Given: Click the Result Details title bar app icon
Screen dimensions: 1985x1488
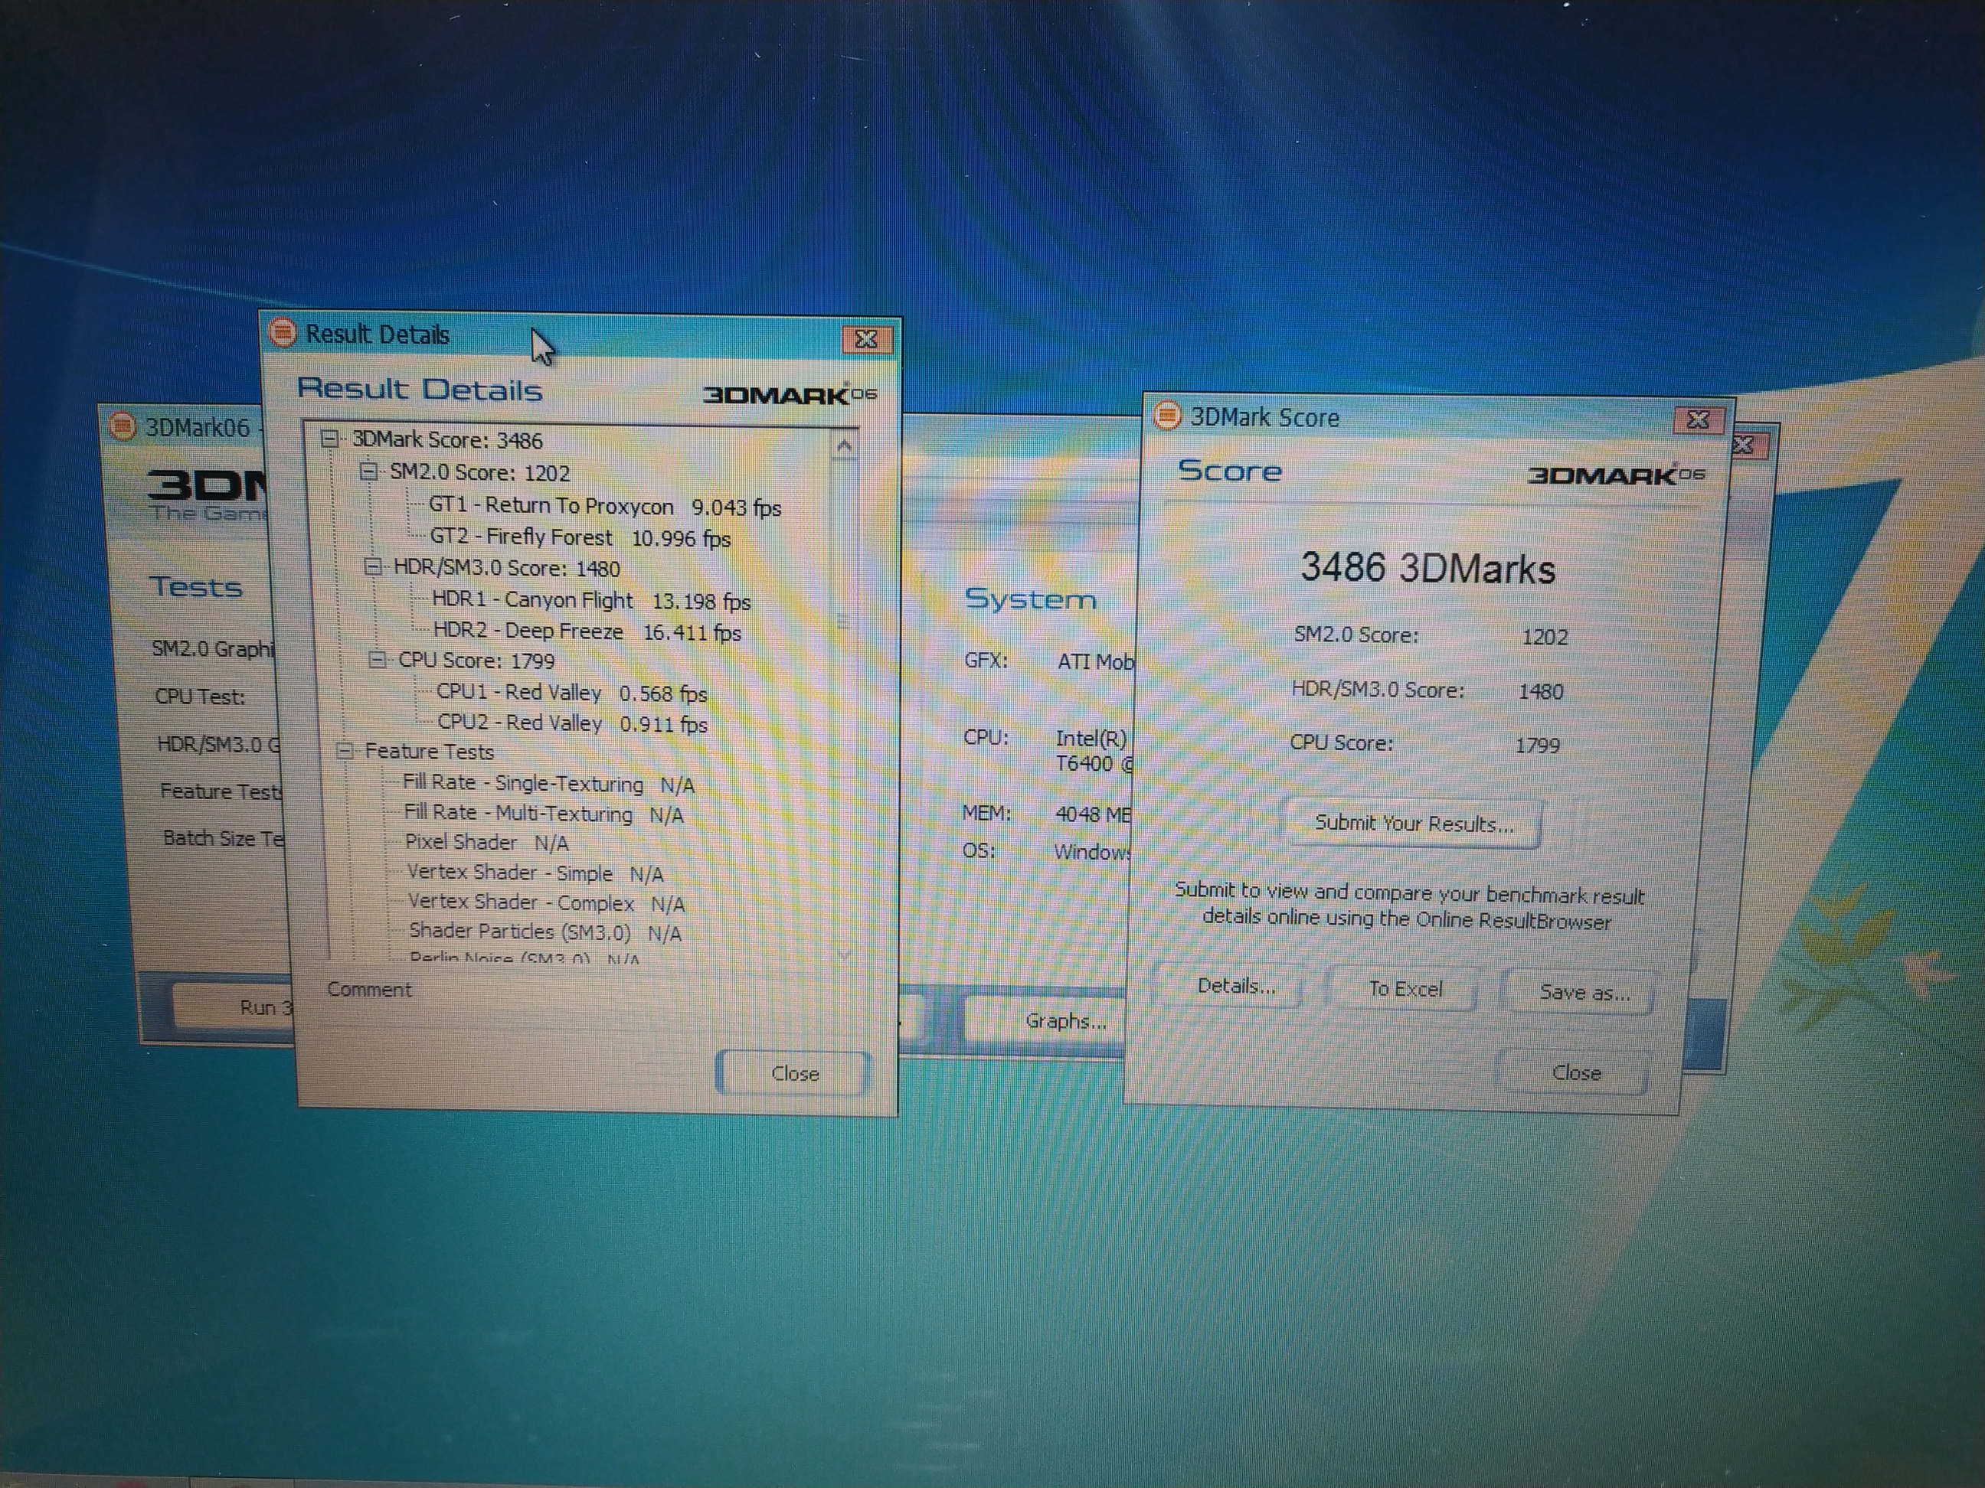Looking at the screenshot, I should tap(283, 333).
